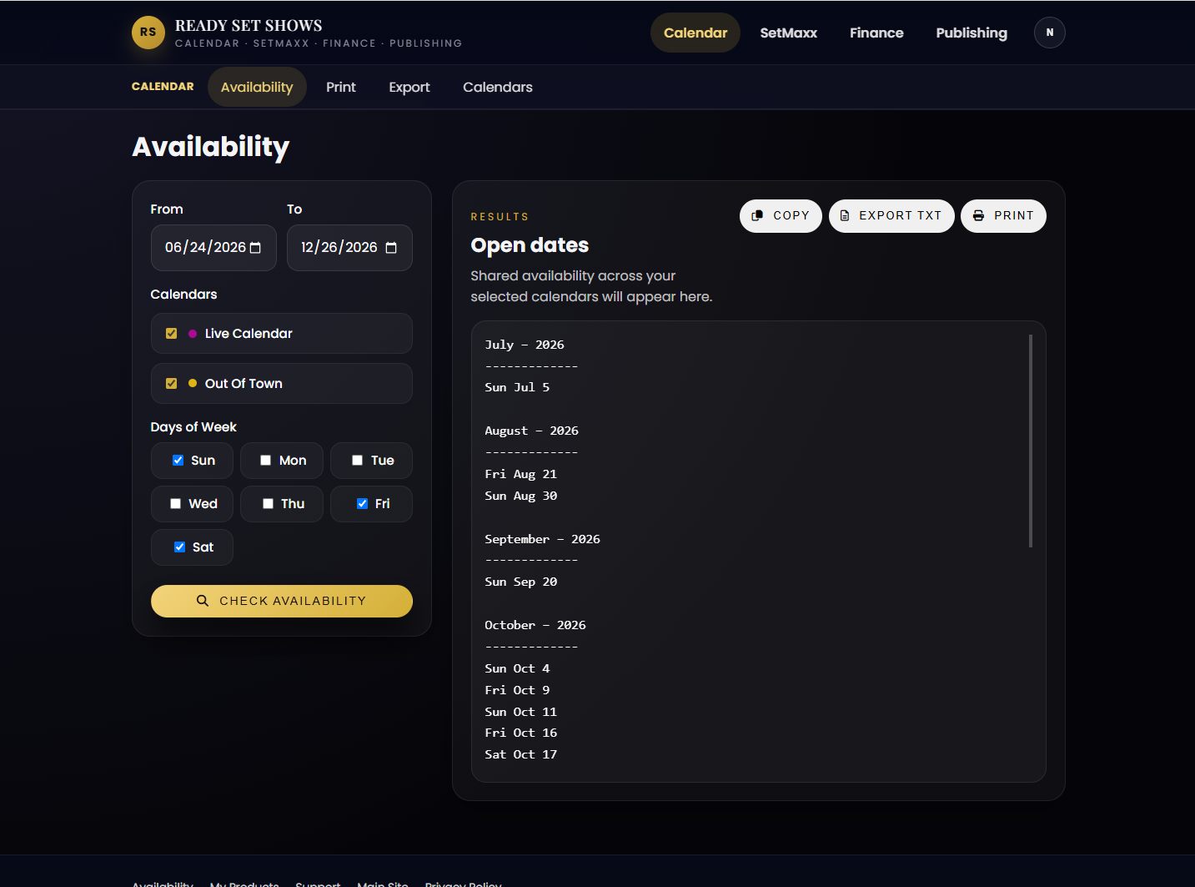
Task: Click the 'Sun Oct 11' result line
Action: pyautogui.click(x=520, y=712)
